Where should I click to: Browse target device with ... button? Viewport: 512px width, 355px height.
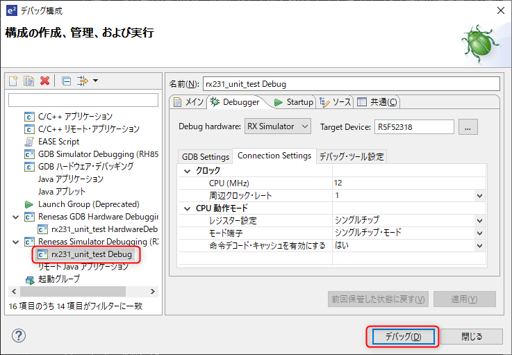(x=468, y=126)
